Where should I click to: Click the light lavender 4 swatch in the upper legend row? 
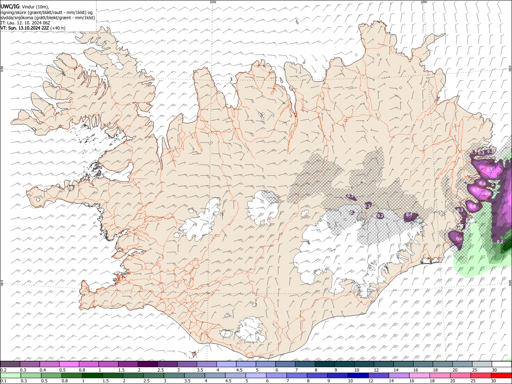[x=226, y=364]
